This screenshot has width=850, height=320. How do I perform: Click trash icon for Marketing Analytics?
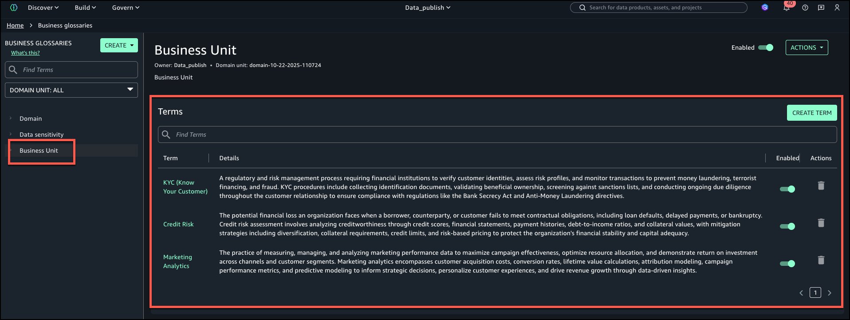click(x=821, y=260)
